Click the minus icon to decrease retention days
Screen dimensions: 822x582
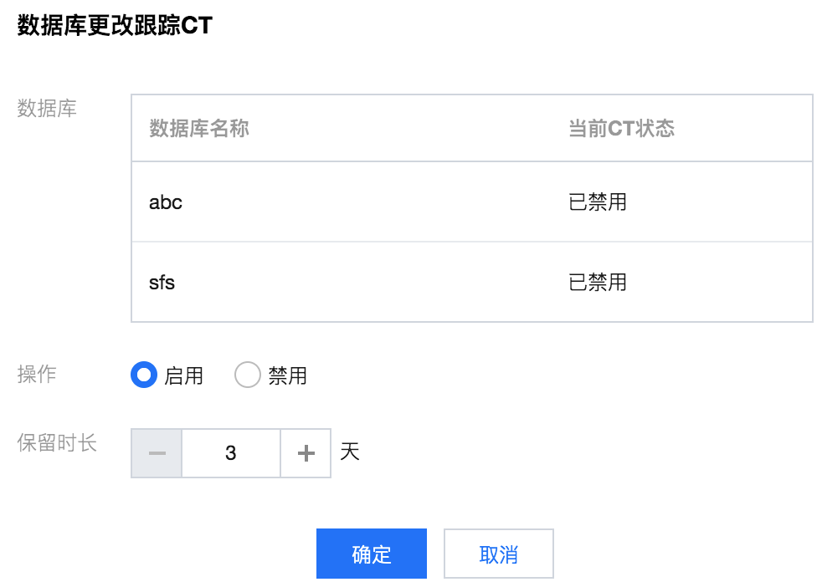(x=157, y=453)
